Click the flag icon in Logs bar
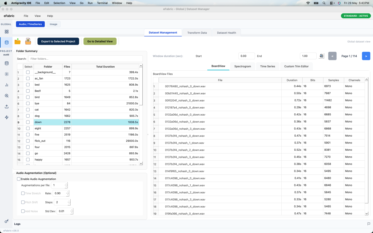The image size is (373, 233). [x=369, y=224]
